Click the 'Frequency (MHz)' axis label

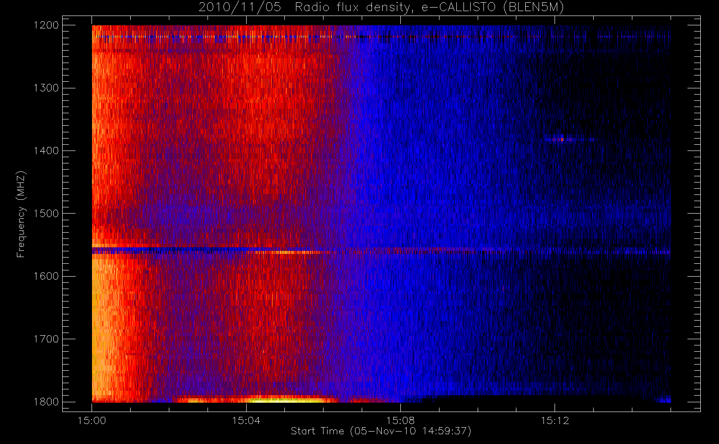click(x=21, y=214)
